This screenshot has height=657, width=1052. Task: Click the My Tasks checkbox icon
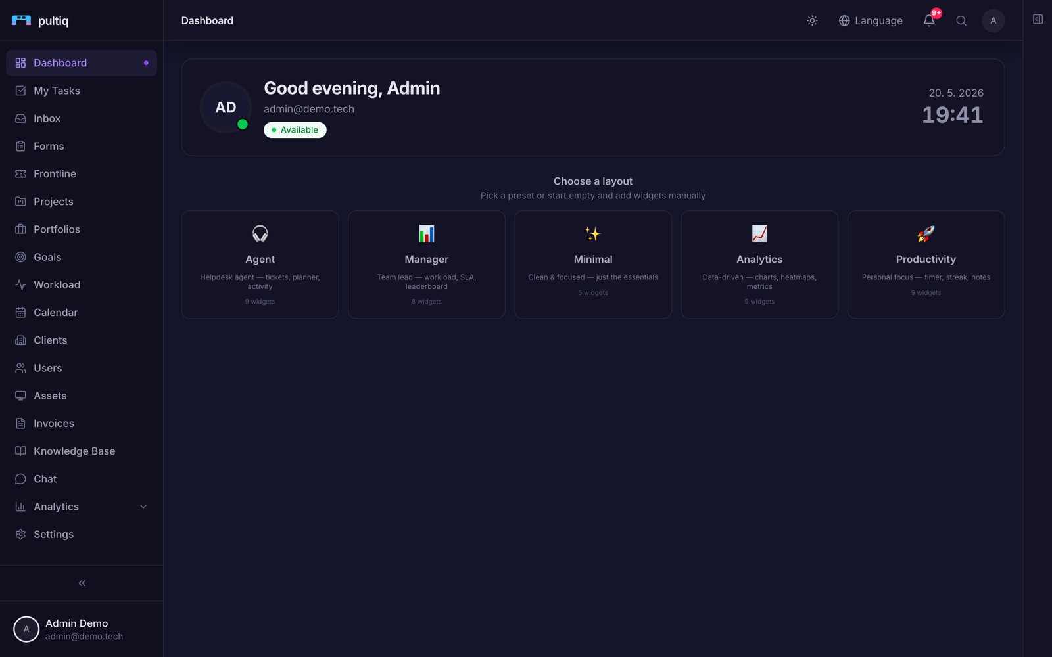pos(20,91)
